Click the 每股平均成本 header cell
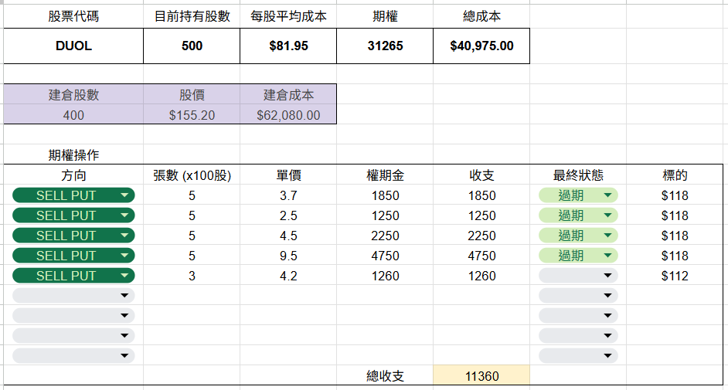The width and height of the screenshot is (728, 390). [x=288, y=17]
